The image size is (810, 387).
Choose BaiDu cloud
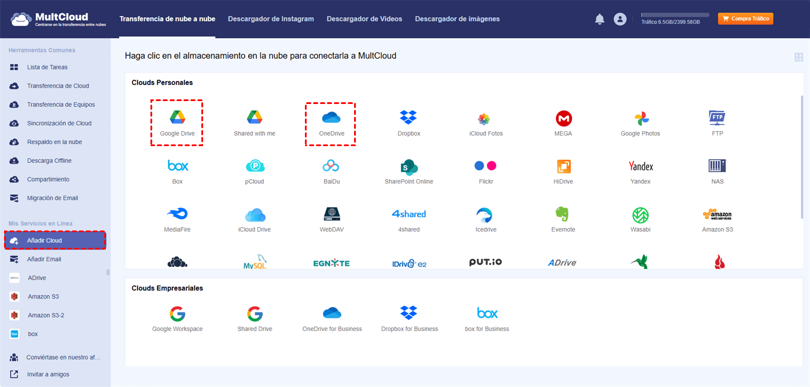coord(332,172)
